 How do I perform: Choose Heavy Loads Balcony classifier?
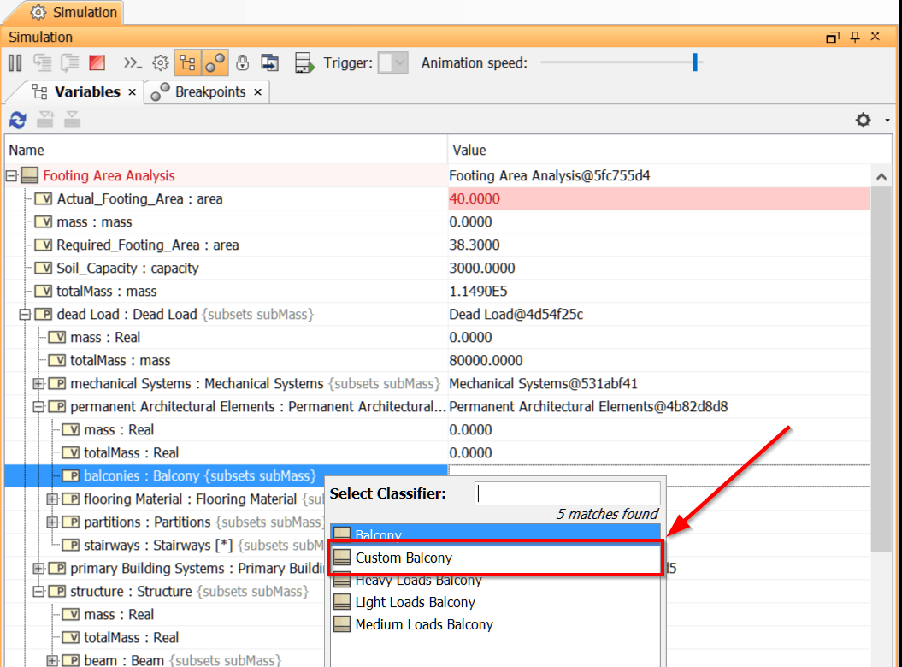pos(496,580)
